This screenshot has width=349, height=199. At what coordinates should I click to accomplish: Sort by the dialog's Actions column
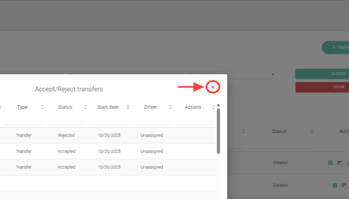point(213,107)
